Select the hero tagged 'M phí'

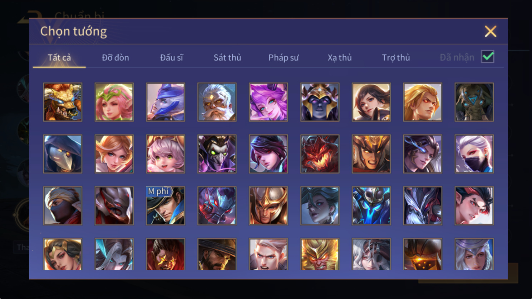point(166,206)
